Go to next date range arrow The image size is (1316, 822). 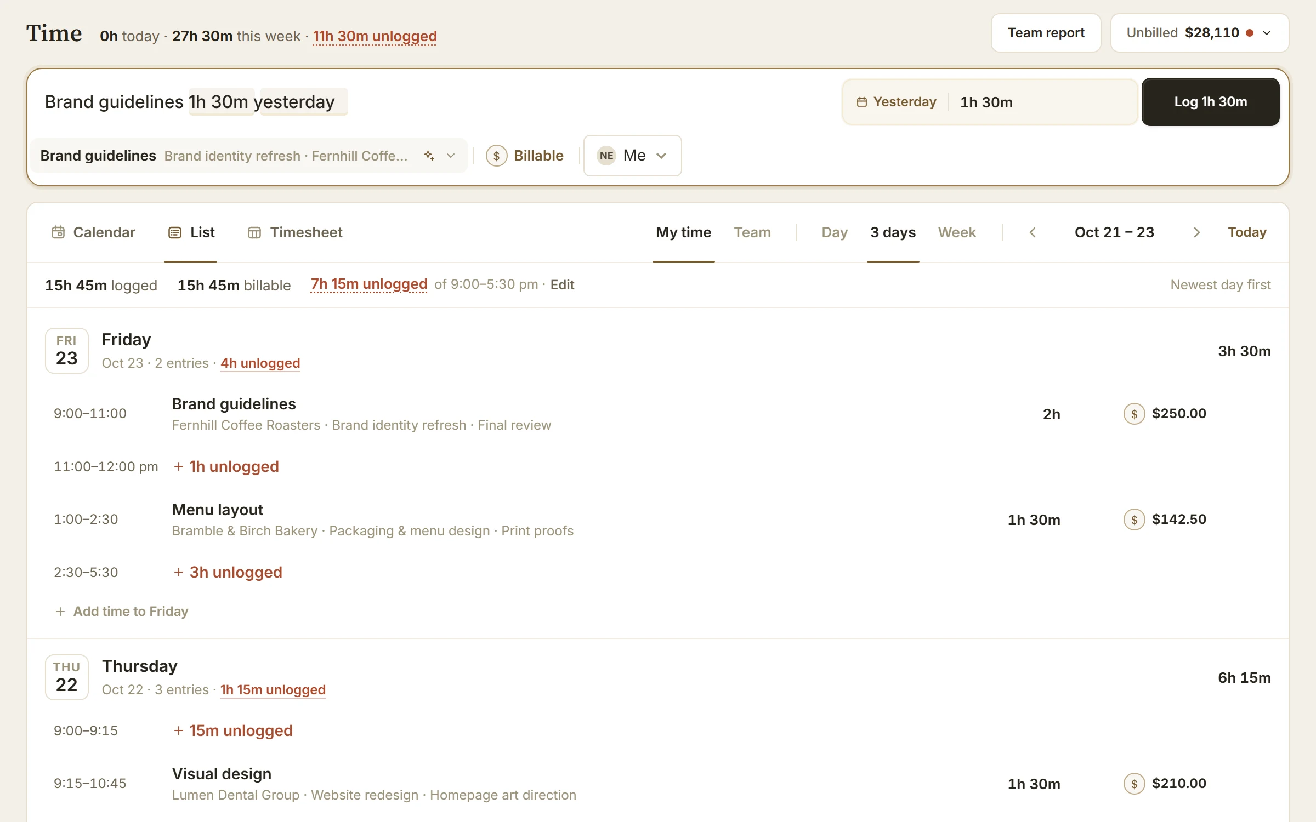pyautogui.click(x=1196, y=232)
